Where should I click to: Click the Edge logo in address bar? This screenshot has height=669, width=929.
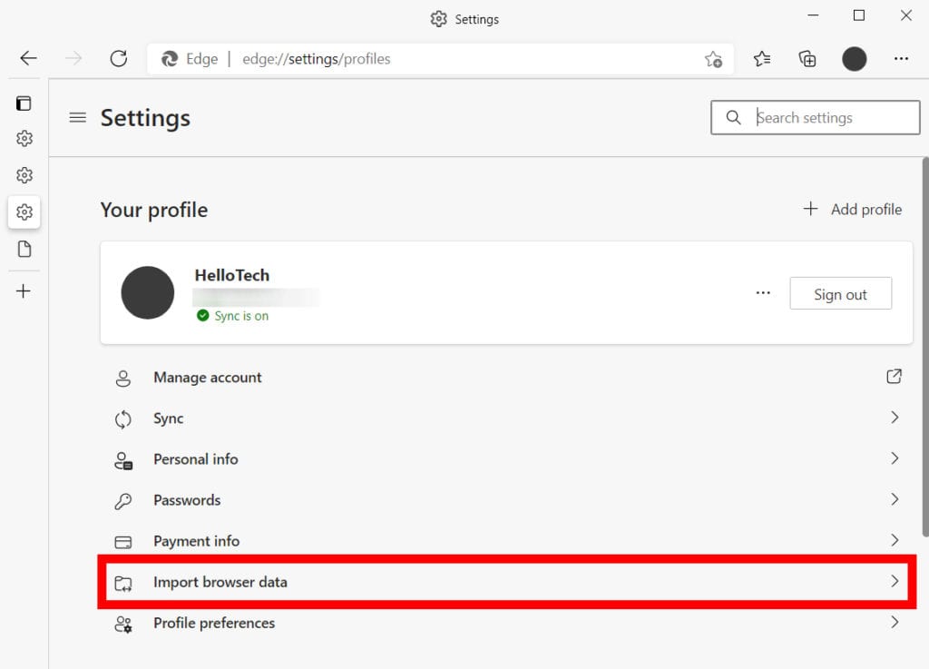tap(170, 59)
